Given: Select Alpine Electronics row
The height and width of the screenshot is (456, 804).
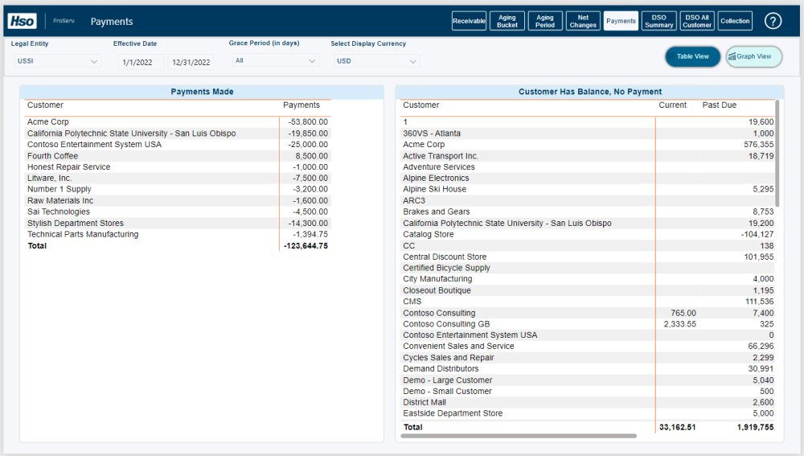Looking at the screenshot, I should point(587,178).
